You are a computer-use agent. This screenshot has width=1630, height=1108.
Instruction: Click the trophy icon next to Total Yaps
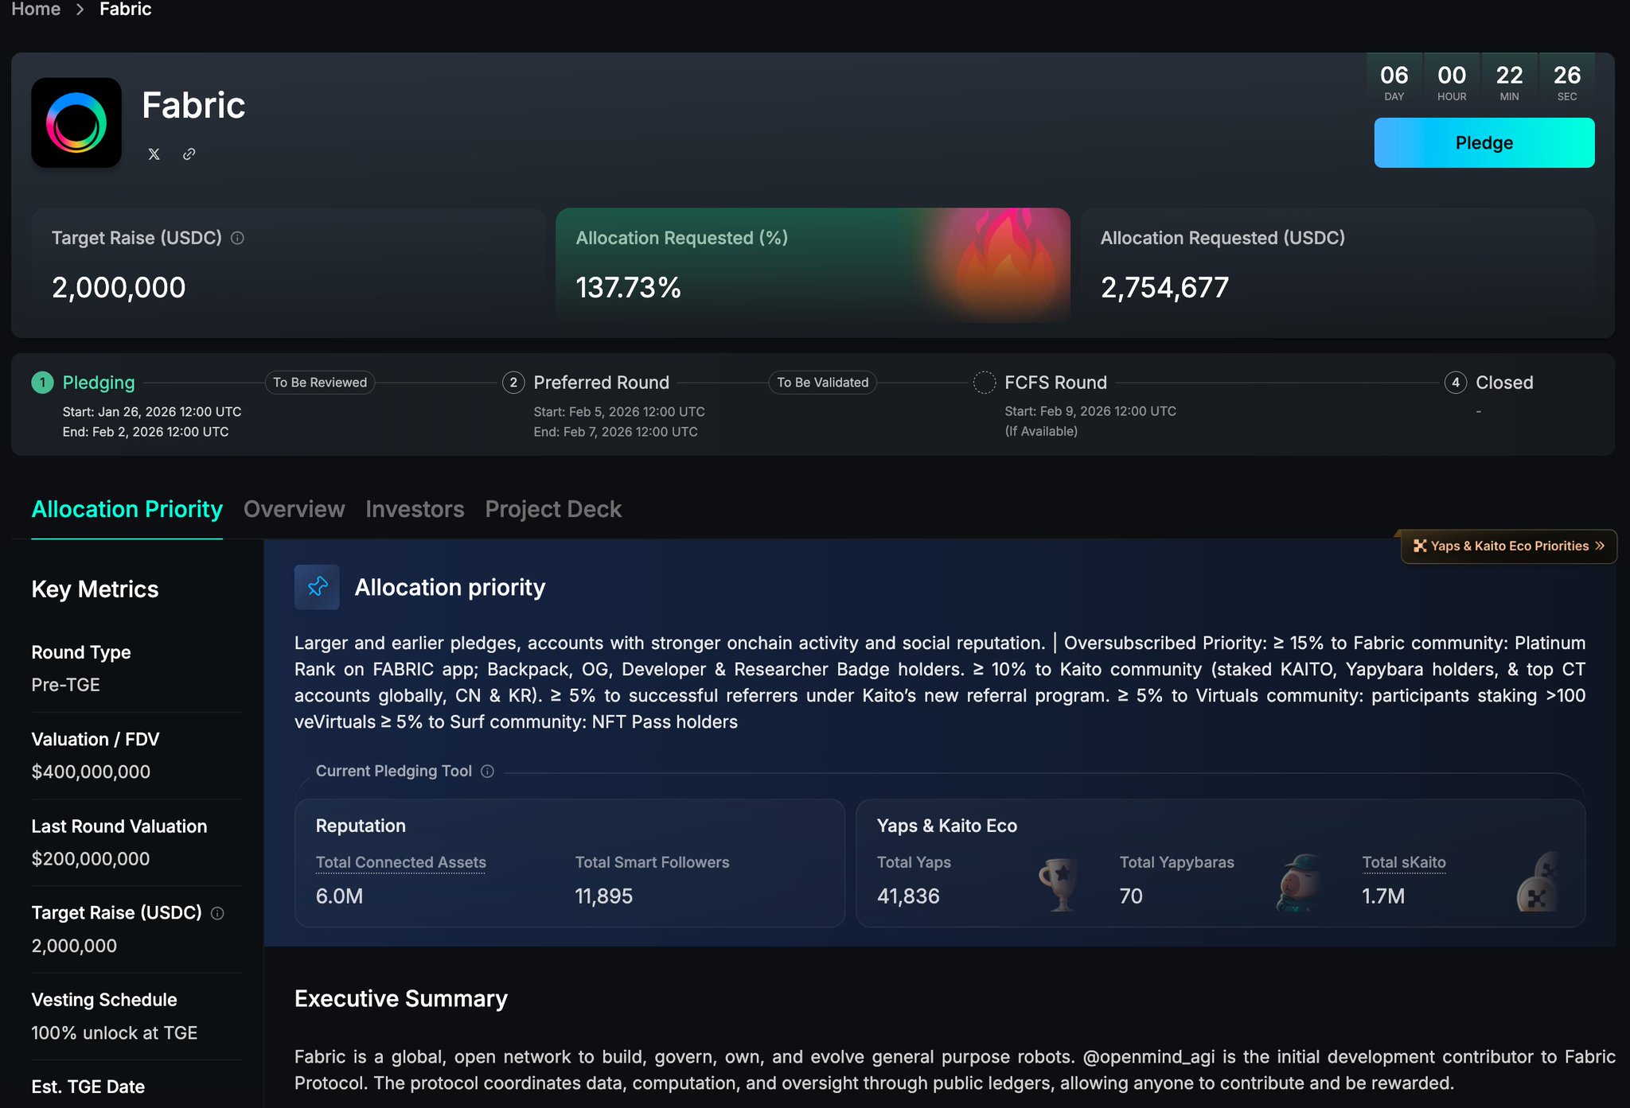[1059, 882]
